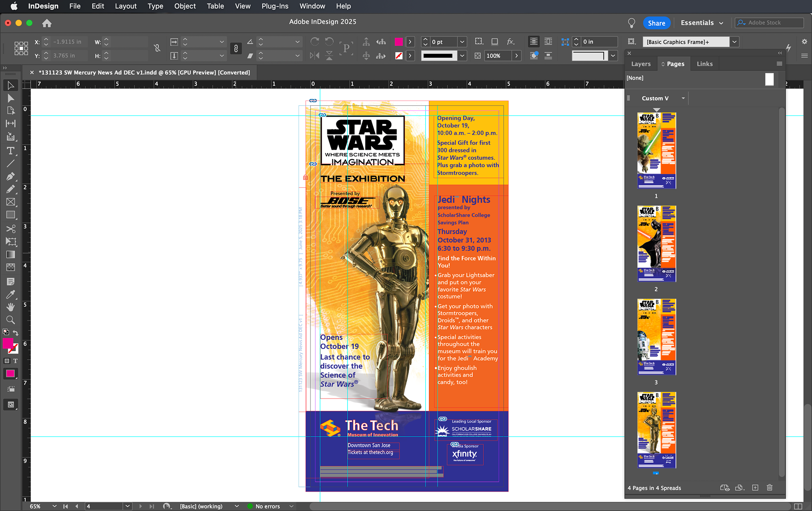
Task: Open the Object menu
Action: tap(185, 6)
